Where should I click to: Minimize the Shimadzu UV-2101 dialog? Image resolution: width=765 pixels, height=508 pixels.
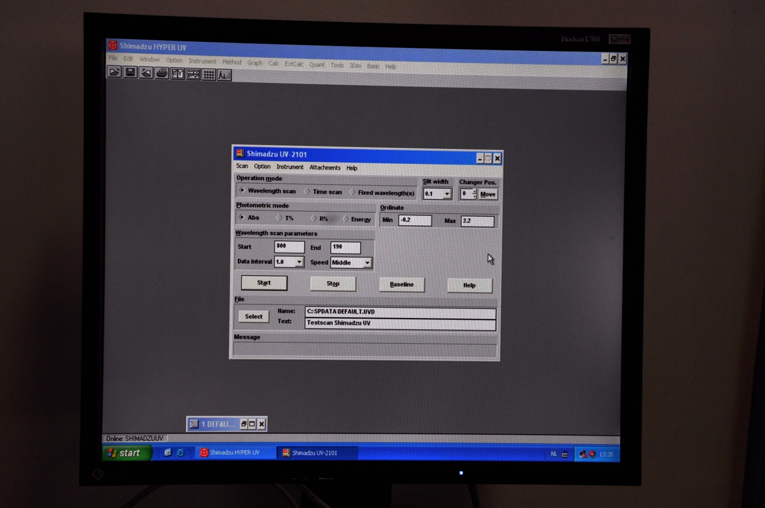479,158
